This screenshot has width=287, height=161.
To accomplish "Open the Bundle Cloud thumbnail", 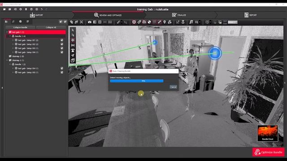I will [268, 133].
